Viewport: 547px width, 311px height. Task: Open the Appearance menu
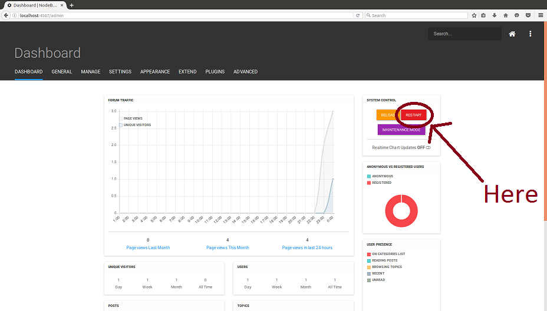click(x=155, y=72)
